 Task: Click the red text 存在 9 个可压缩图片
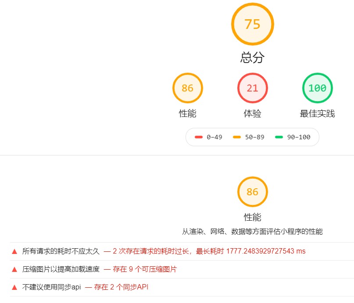[145, 269]
